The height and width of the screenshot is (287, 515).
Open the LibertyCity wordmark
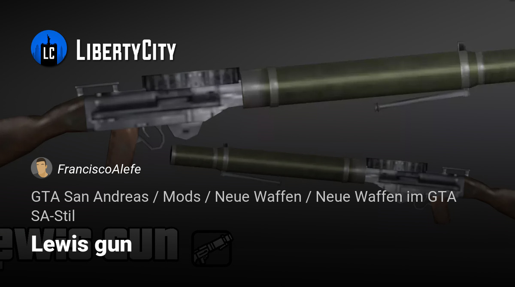126,50
